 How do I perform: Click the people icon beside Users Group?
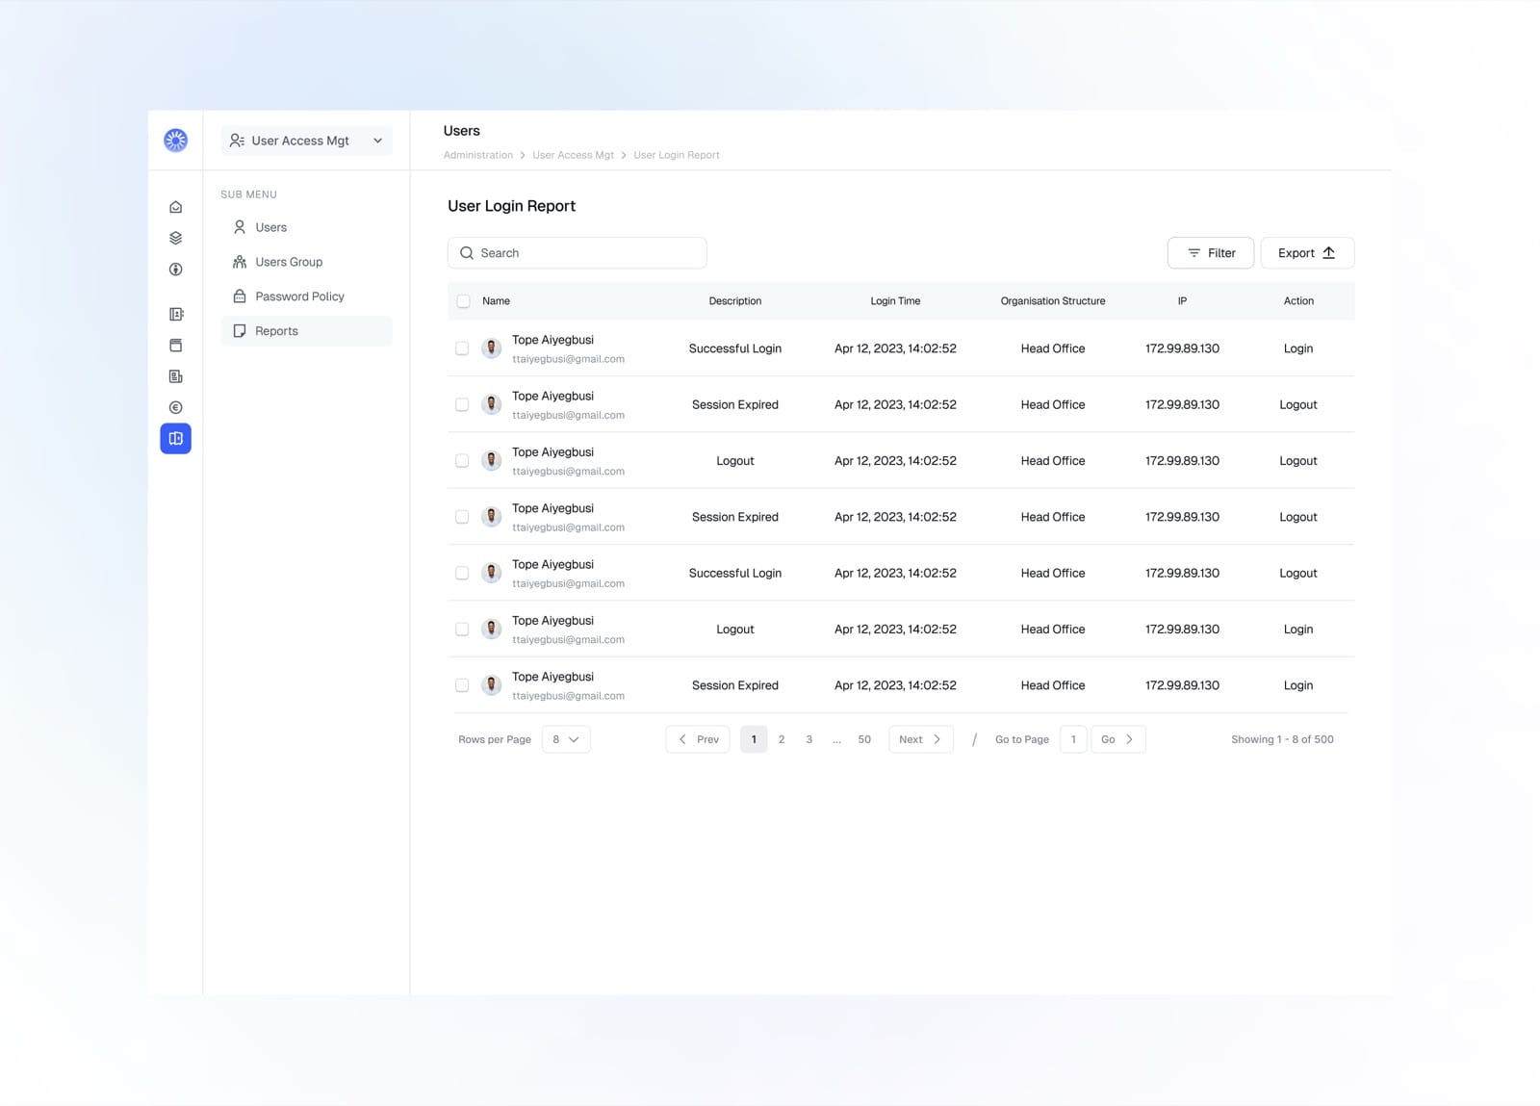coord(240,262)
